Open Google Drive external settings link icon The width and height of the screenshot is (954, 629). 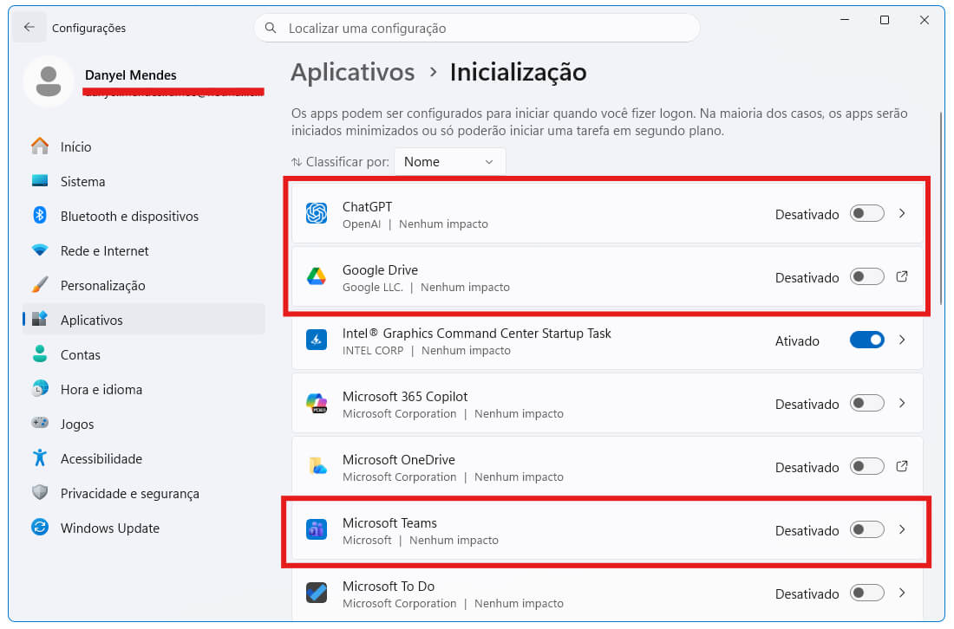pos(902,276)
